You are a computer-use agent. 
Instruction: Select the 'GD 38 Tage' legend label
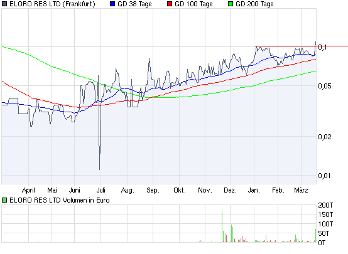tap(134, 4)
